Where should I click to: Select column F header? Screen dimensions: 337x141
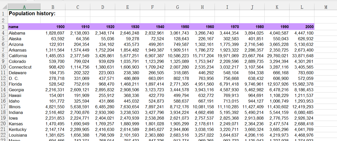(x=152, y=7)
